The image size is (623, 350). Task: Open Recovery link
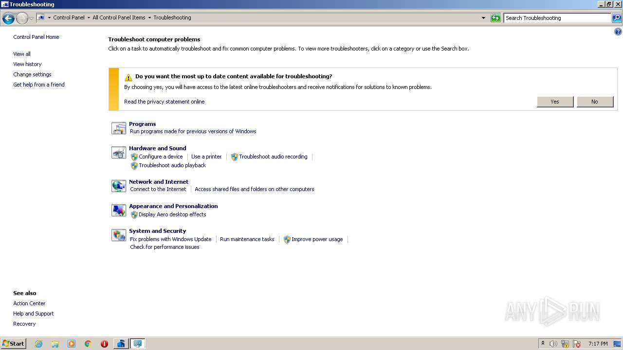click(x=24, y=324)
